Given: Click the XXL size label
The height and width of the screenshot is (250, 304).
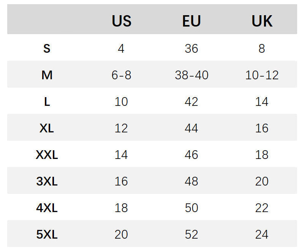Looking at the screenshot, I should tap(47, 155).
